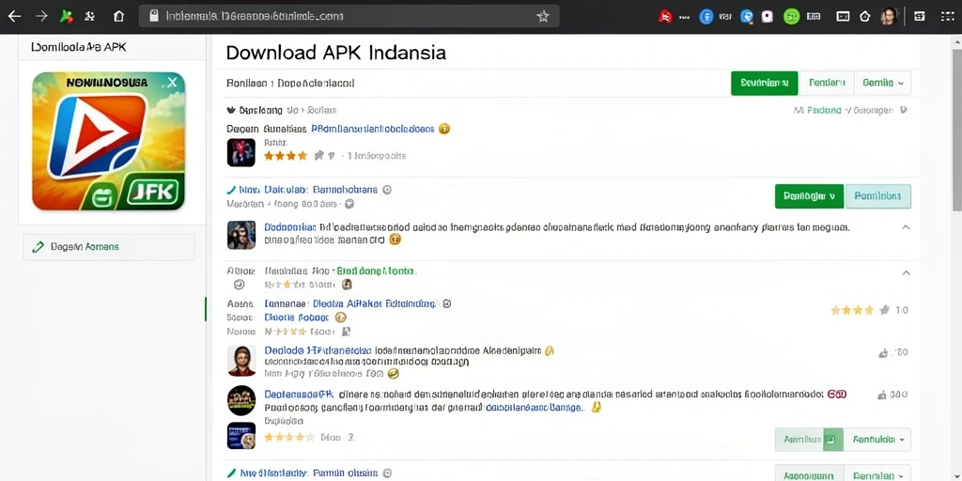Click the clock icon under the Atioe label
Screen dimensions: 962x481
pyautogui.click(x=240, y=285)
